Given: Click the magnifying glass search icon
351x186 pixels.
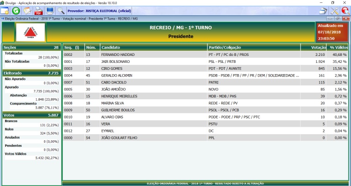Looking at the screenshot, I should click(x=61, y=11).
